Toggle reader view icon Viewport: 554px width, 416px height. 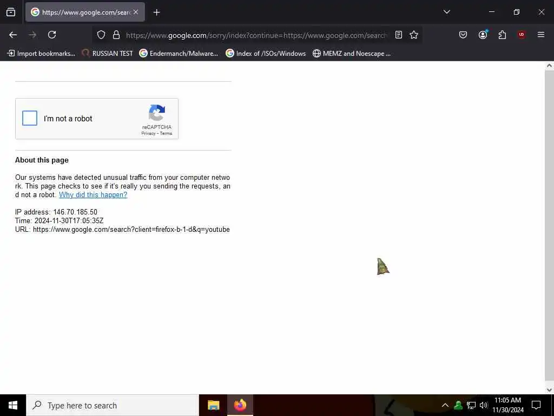tap(399, 35)
